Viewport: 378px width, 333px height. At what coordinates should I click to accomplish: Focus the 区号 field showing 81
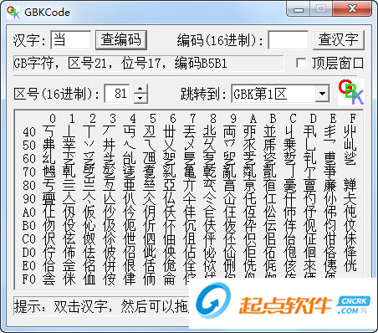click(117, 94)
